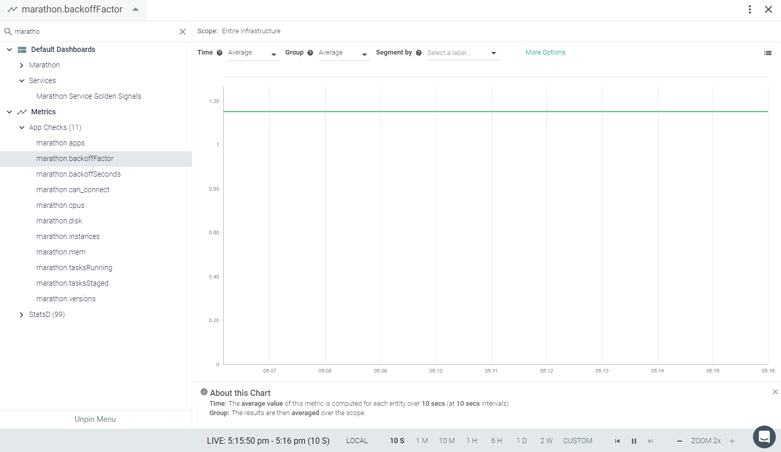Select the 1 H time range
781x452 pixels.
pos(472,441)
